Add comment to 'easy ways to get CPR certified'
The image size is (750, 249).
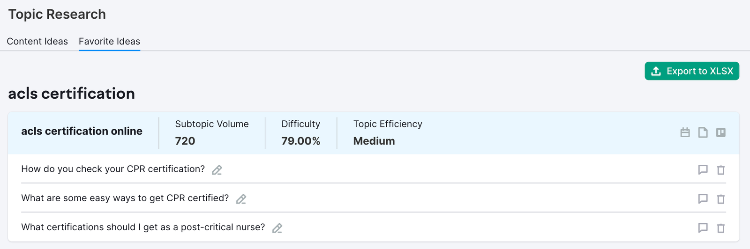click(x=703, y=199)
